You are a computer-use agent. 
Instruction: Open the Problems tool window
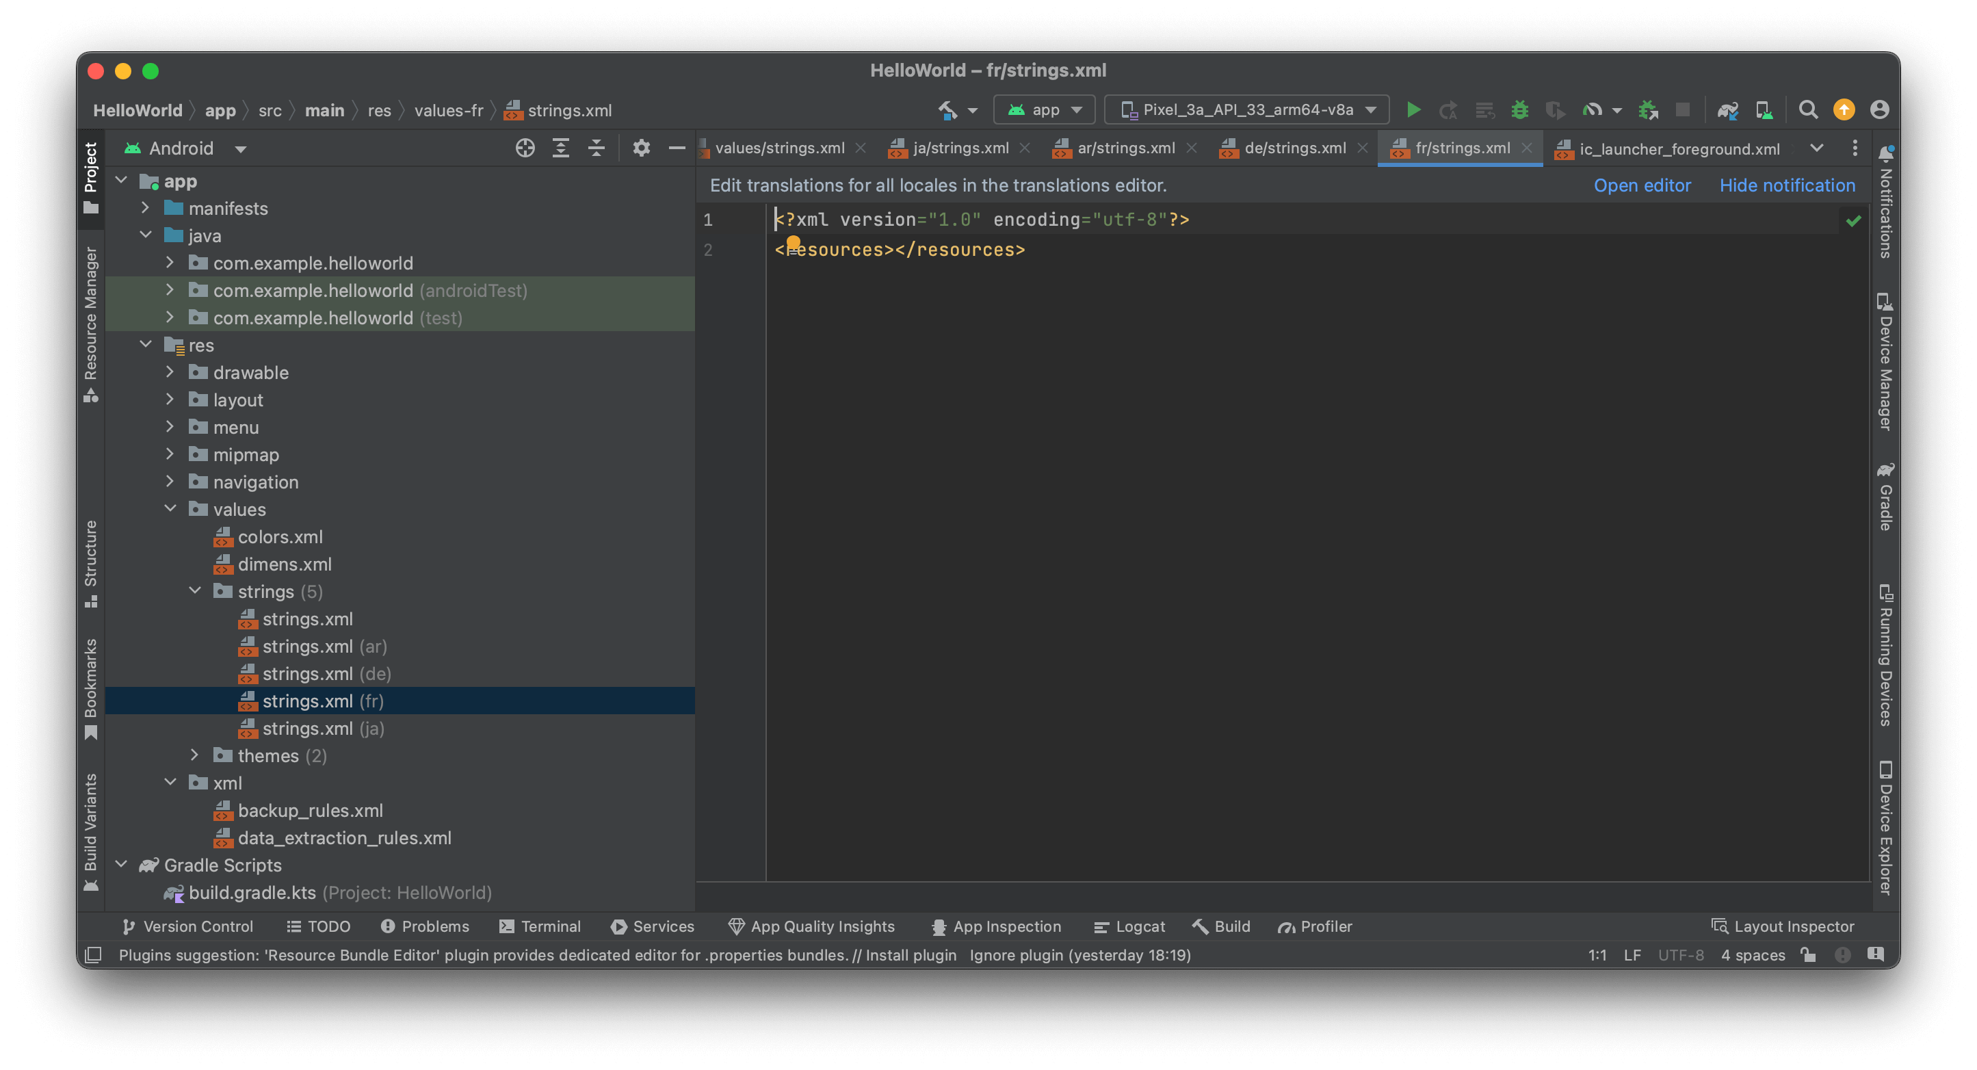[x=424, y=926]
